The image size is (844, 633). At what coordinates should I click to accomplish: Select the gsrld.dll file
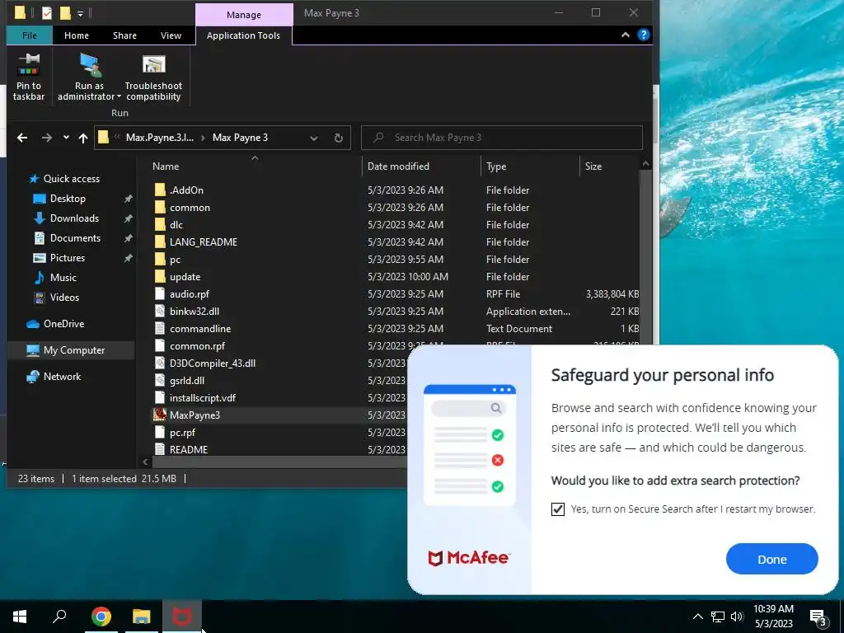pyautogui.click(x=187, y=381)
